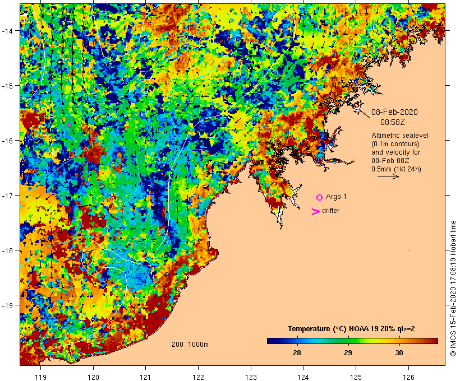Click the '(0.1m contours)' caption line

pyautogui.click(x=395, y=144)
